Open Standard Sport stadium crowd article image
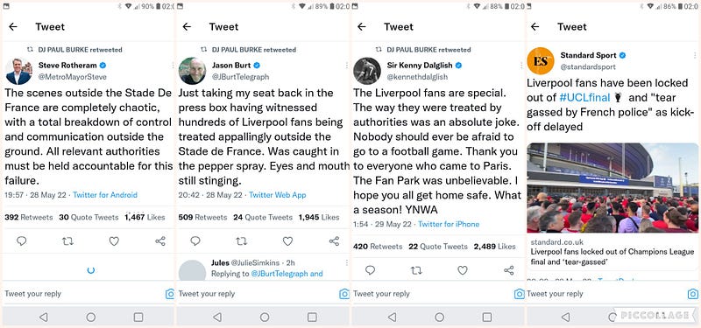The image size is (701, 328). tap(612, 188)
